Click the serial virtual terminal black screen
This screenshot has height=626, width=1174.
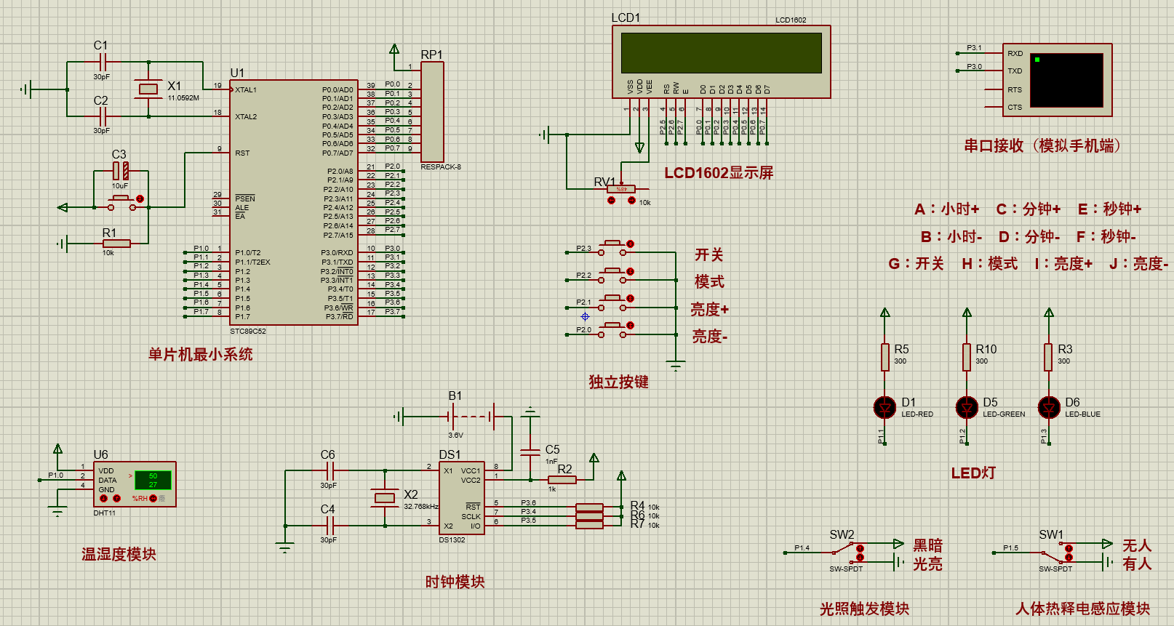point(1067,80)
